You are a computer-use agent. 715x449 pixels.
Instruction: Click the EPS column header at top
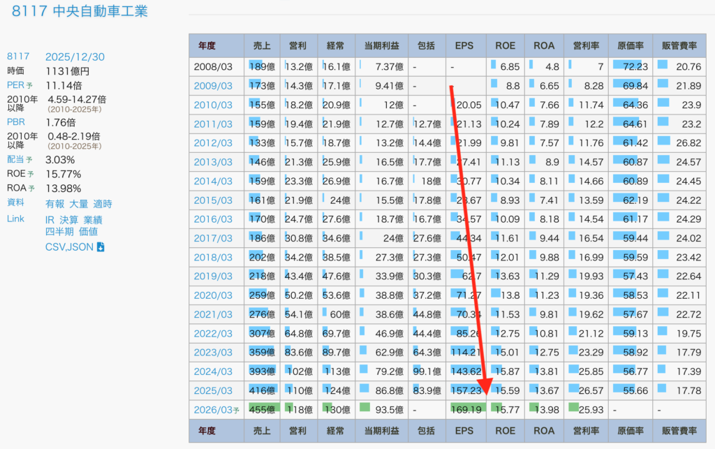click(x=464, y=46)
